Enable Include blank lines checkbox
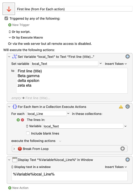Image resolution: width=135 pixels, height=192 pixels. point(28,133)
